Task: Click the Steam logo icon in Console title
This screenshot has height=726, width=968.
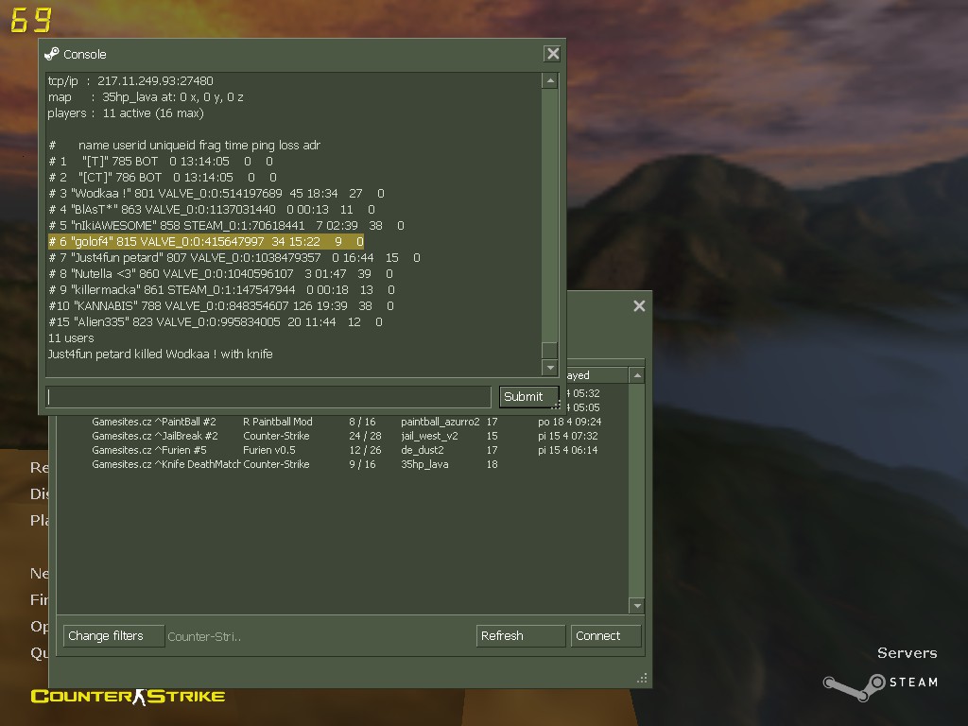Action: [52, 54]
